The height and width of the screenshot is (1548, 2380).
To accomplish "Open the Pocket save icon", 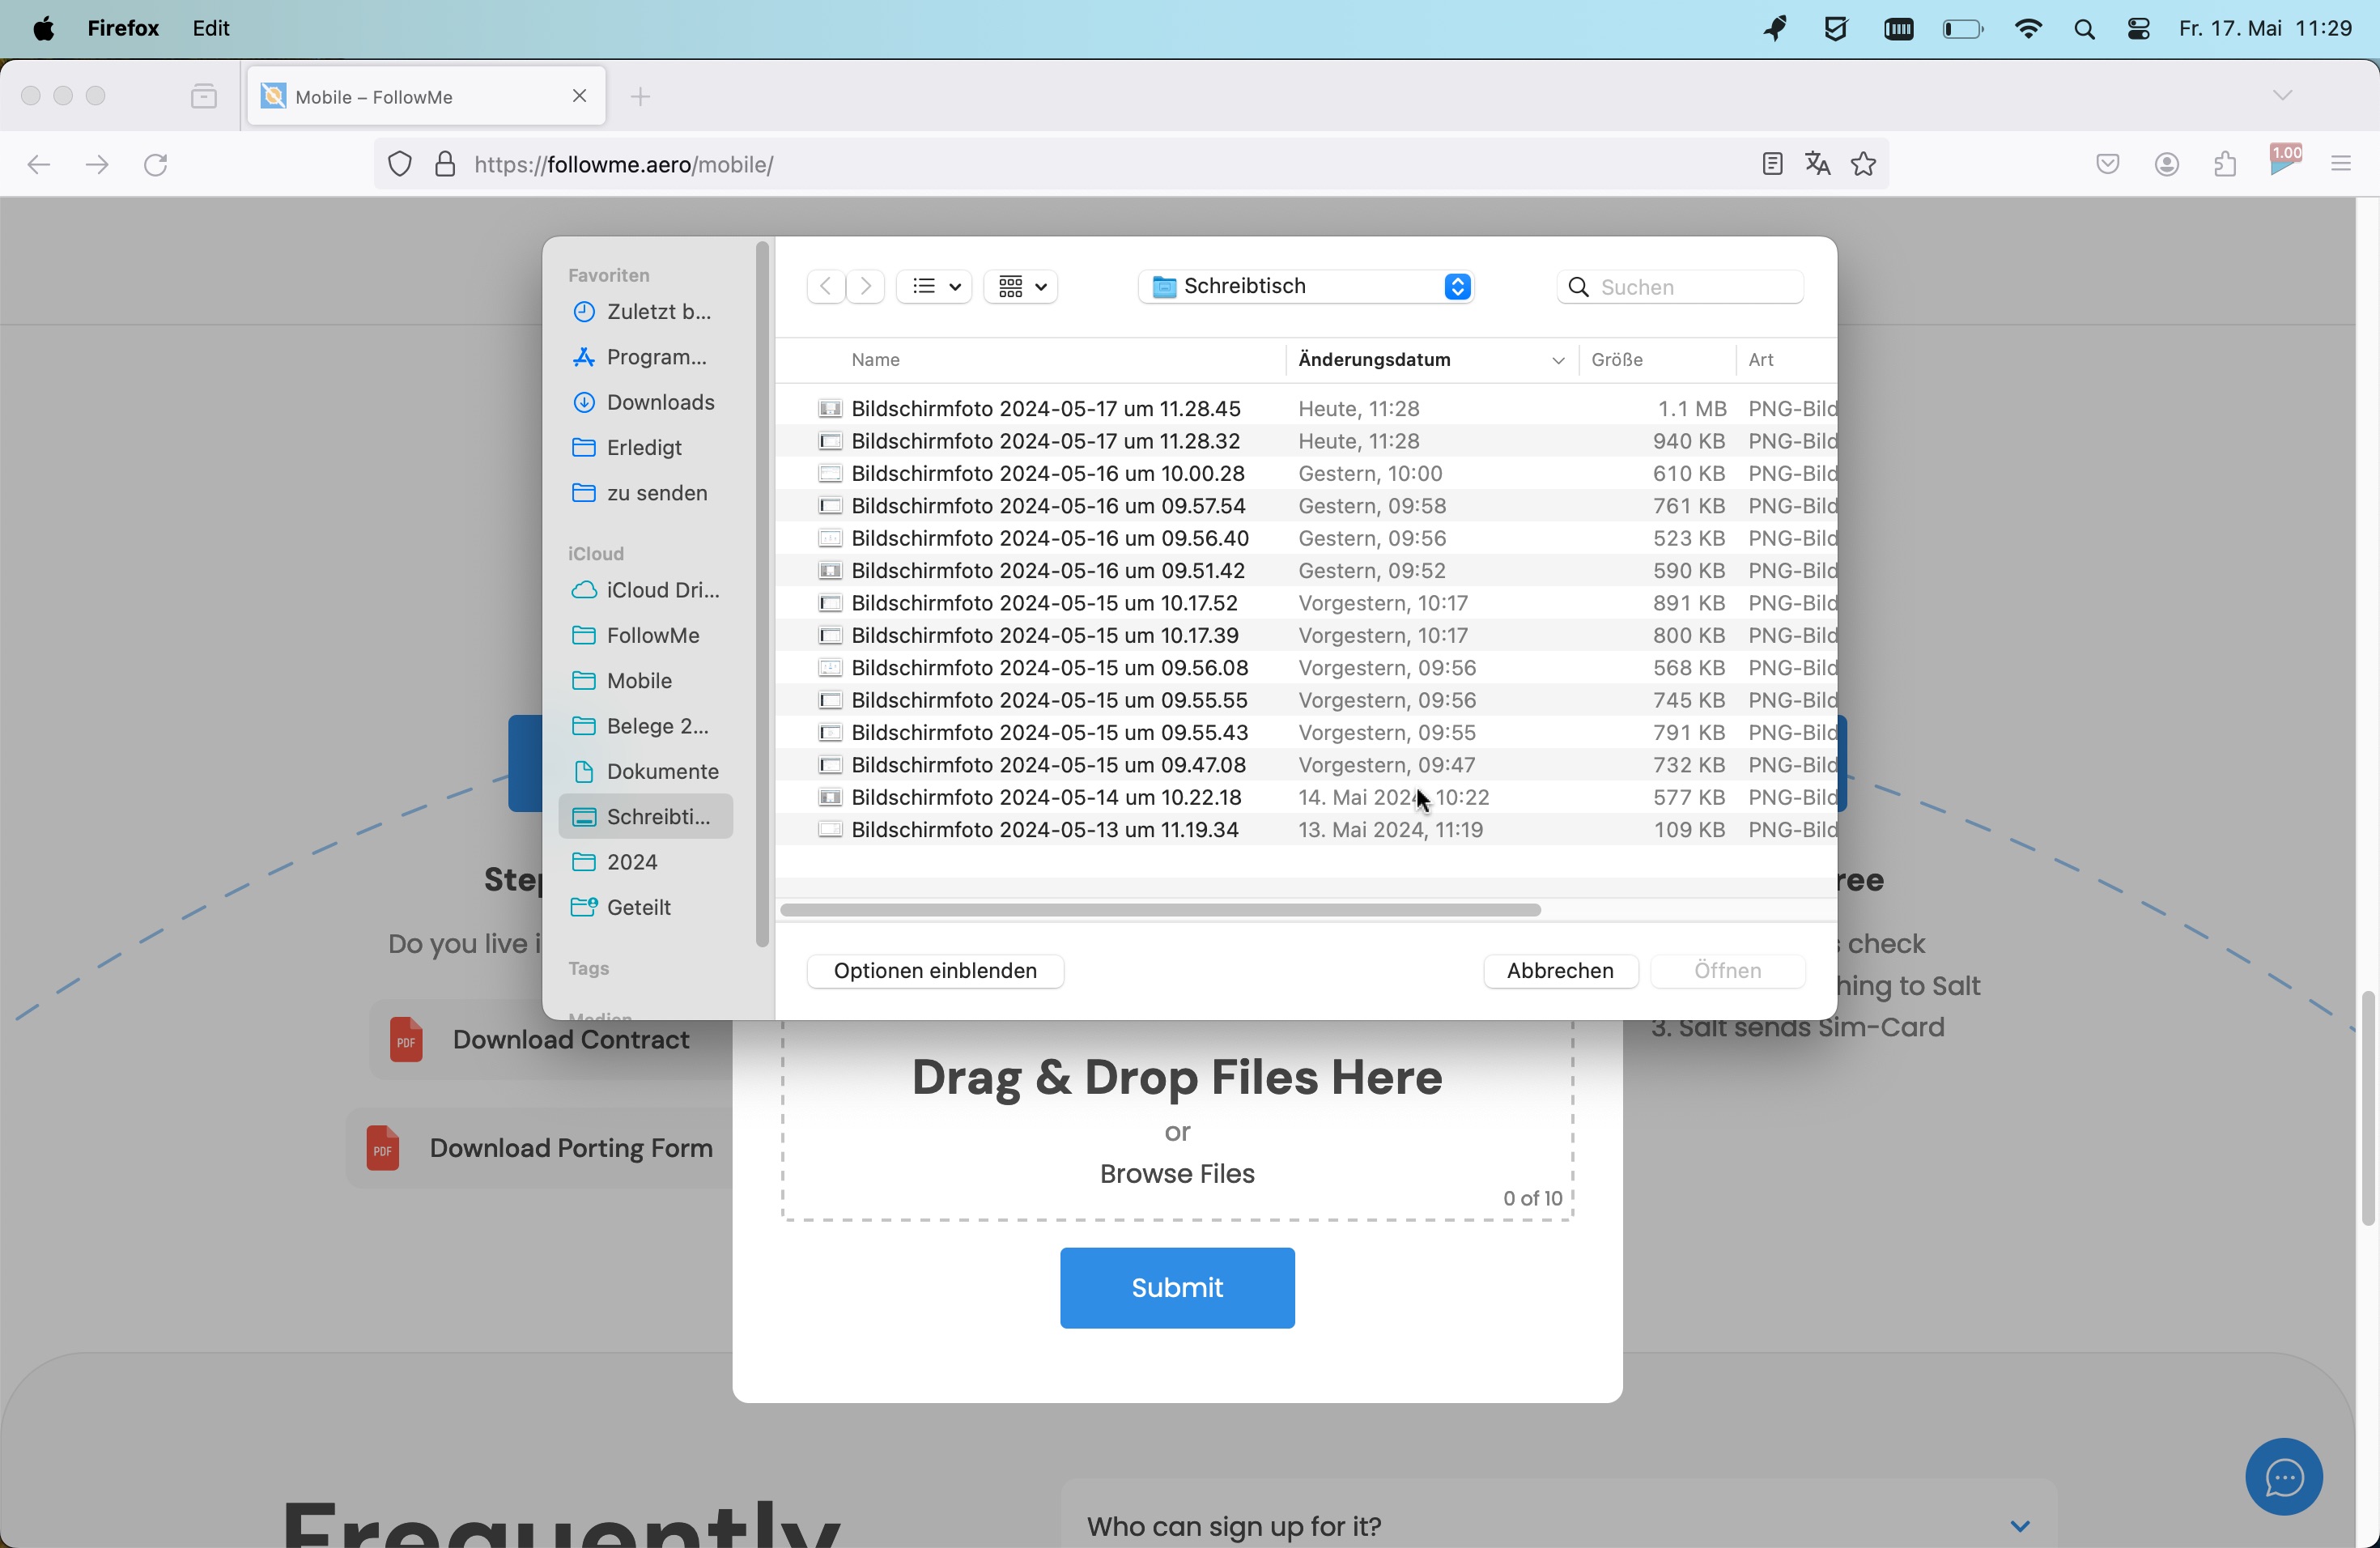I will pos(2108,164).
